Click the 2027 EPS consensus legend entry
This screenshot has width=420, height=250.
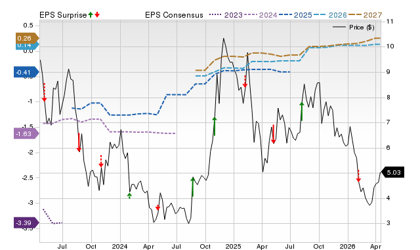[x=365, y=15]
